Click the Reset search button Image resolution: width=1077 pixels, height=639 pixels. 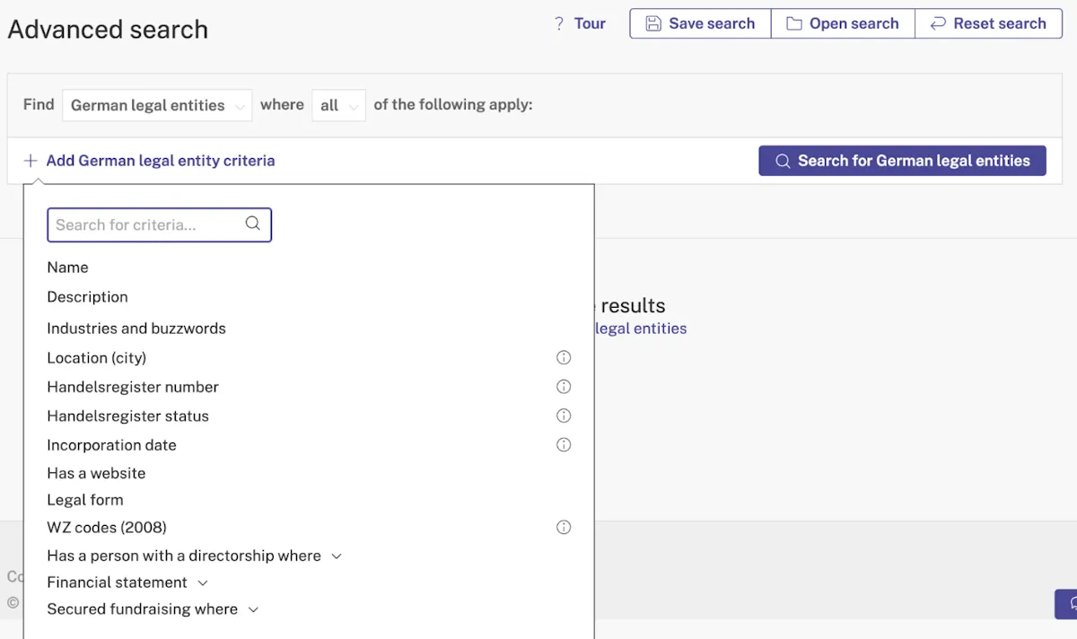[x=988, y=24]
